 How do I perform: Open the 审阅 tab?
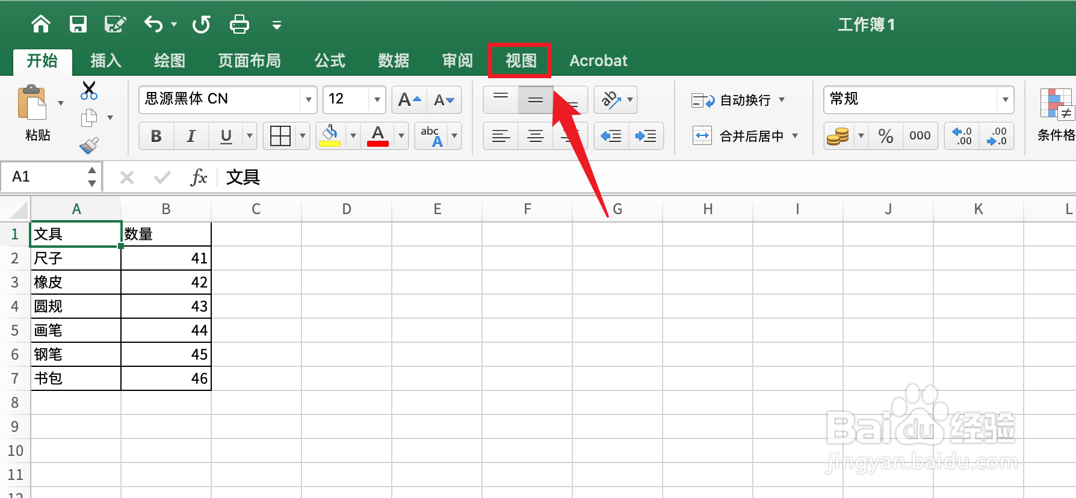[x=457, y=61]
